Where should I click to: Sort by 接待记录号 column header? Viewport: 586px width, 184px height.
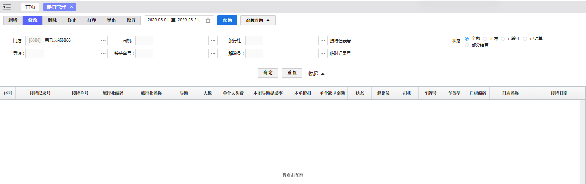point(40,93)
